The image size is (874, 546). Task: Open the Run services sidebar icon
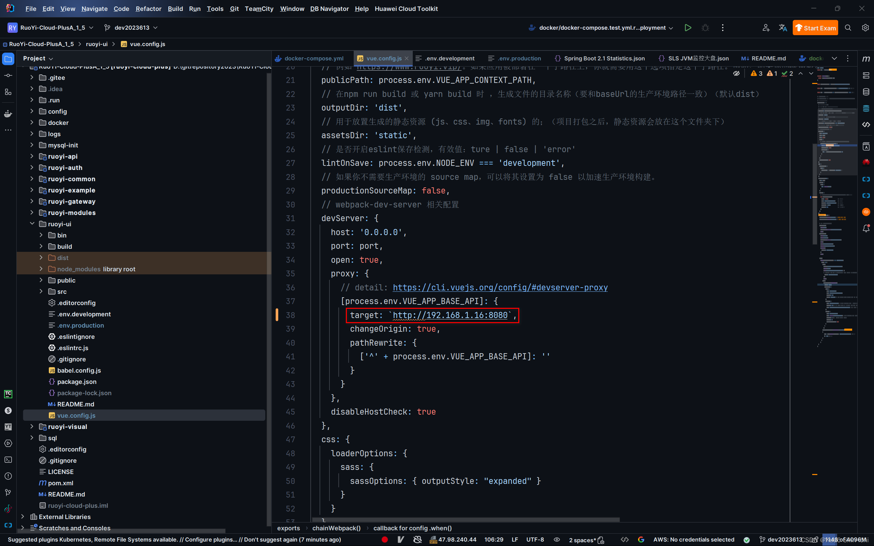(8, 443)
